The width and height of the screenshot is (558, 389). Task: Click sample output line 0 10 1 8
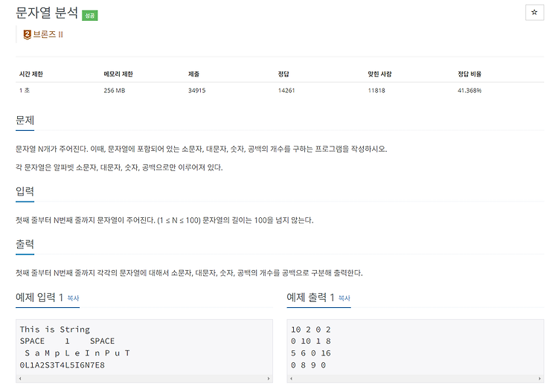[x=311, y=341]
